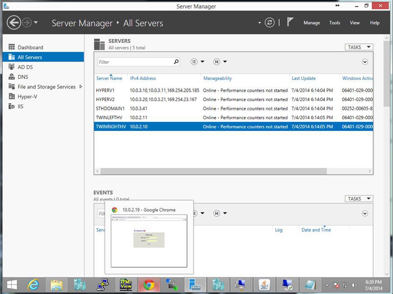Click the refresh icon in header

270,23
